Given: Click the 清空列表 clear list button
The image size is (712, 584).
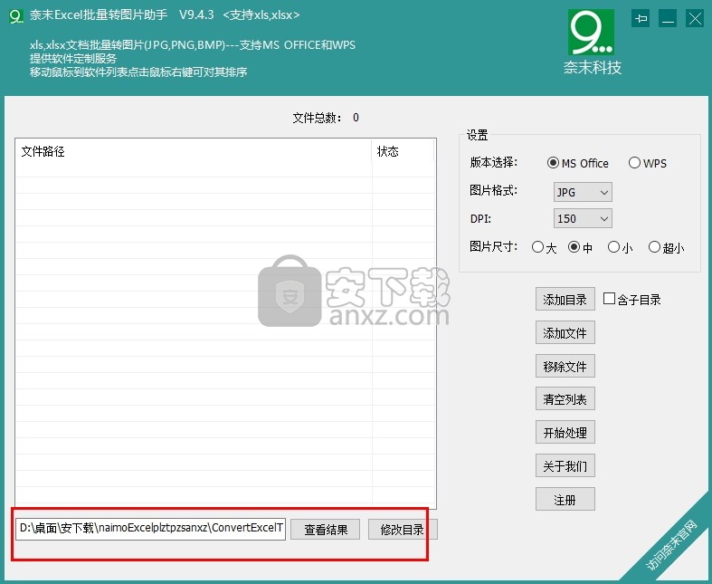Looking at the screenshot, I should tap(565, 399).
